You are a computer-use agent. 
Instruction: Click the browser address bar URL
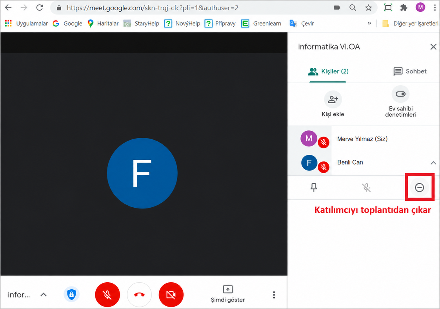click(153, 8)
